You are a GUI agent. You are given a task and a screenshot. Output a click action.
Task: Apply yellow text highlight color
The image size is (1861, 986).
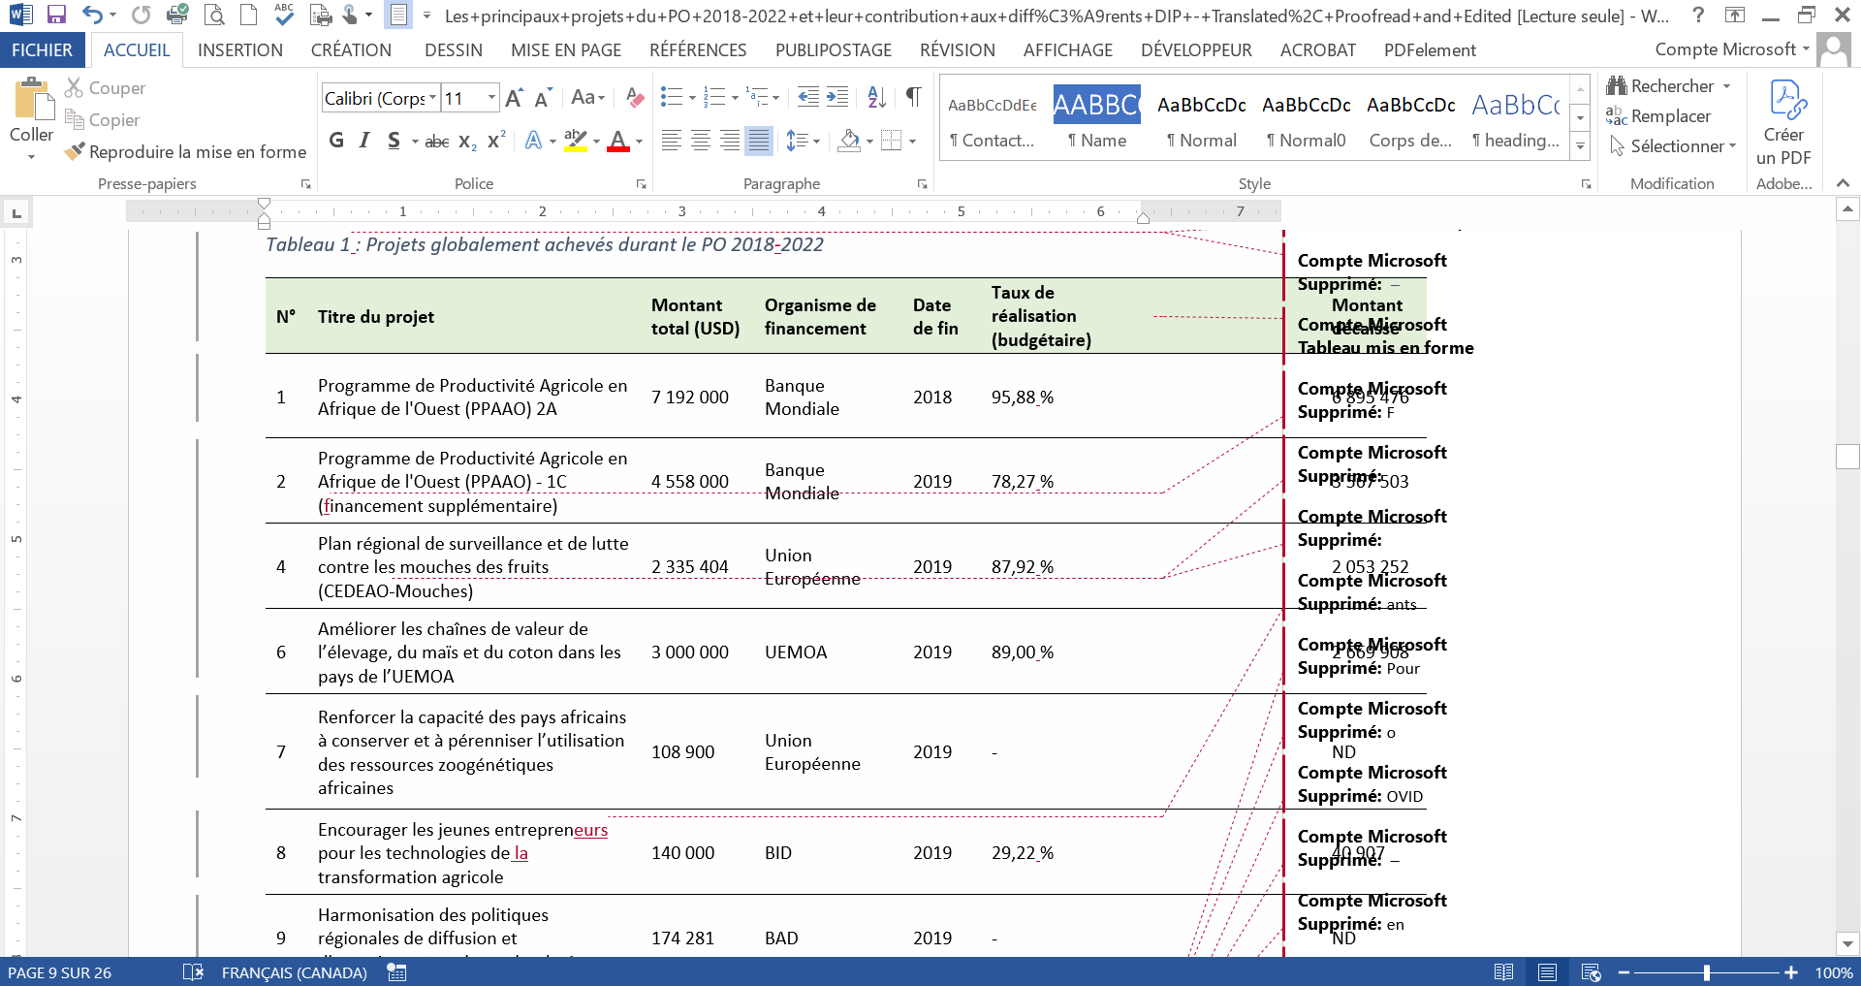(x=576, y=141)
